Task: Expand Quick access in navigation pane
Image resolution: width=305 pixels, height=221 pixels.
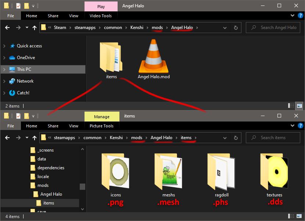Action: (4, 46)
